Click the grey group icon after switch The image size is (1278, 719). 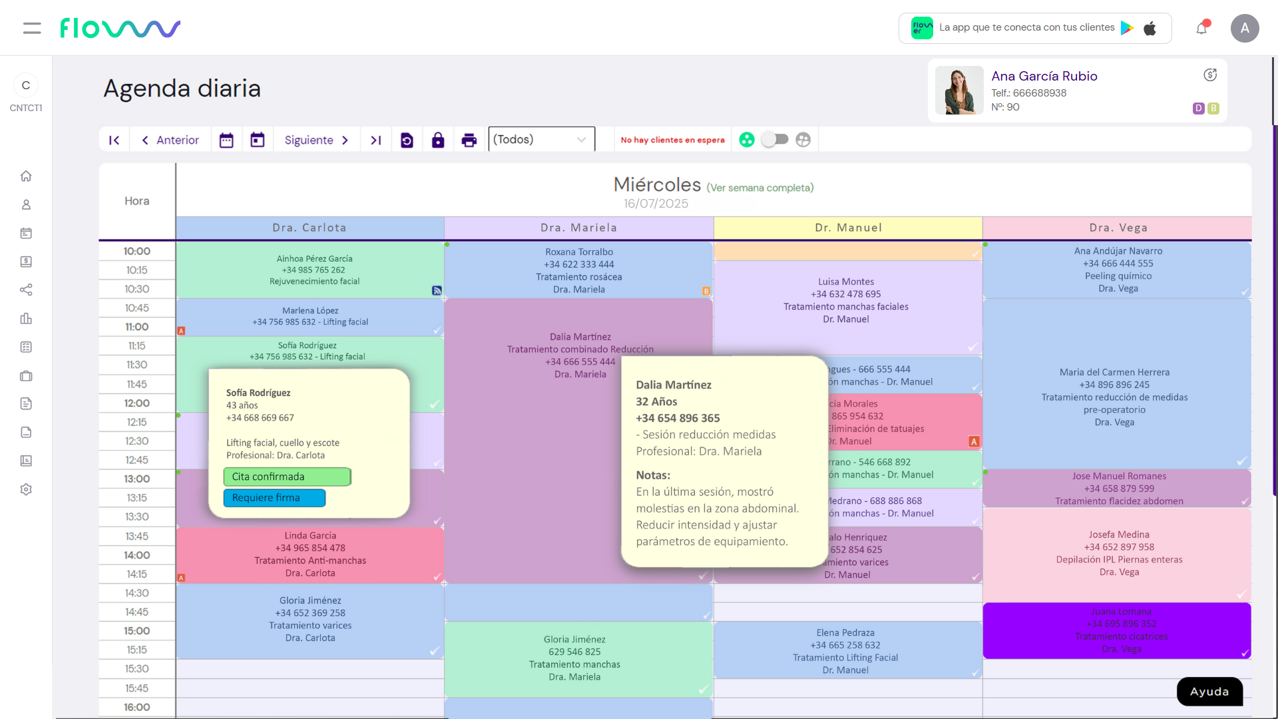803,140
